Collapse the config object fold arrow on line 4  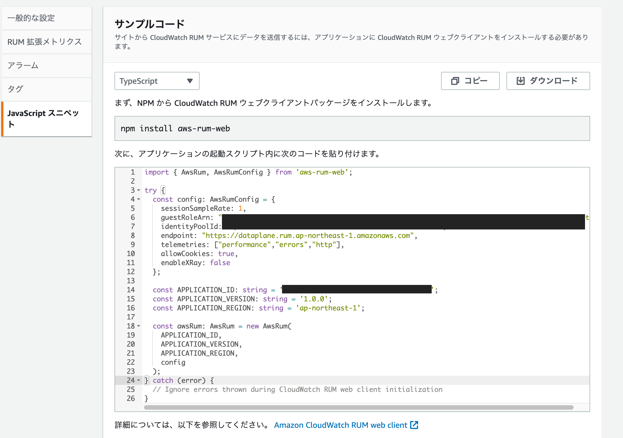point(139,199)
